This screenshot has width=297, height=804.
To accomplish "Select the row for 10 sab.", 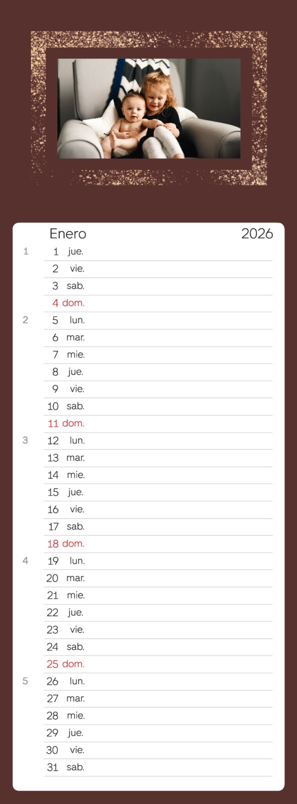I will coord(159,407).
